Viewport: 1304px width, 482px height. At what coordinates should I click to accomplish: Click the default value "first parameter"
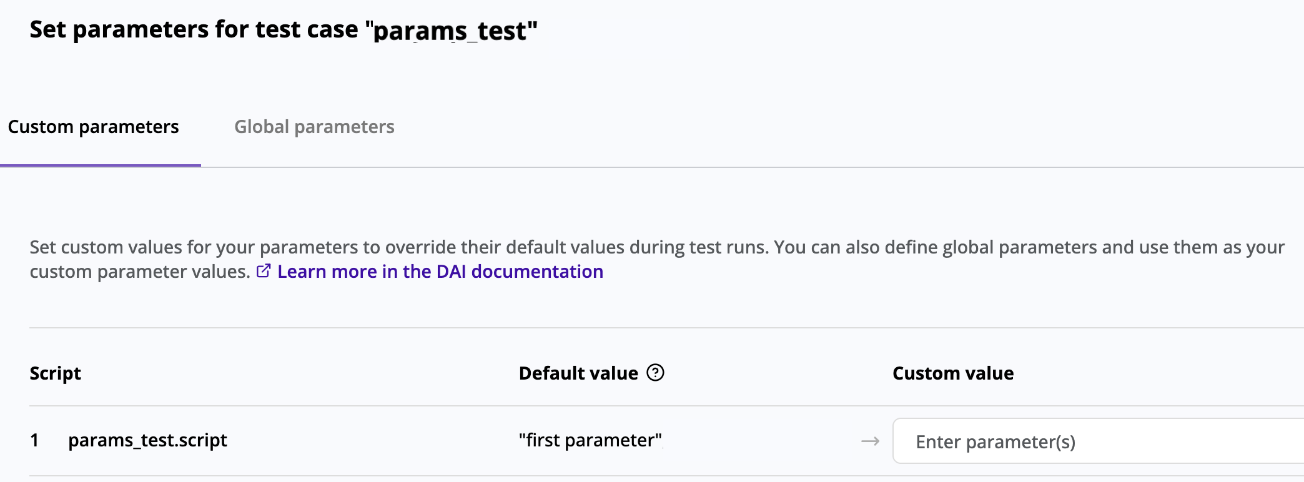click(590, 440)
